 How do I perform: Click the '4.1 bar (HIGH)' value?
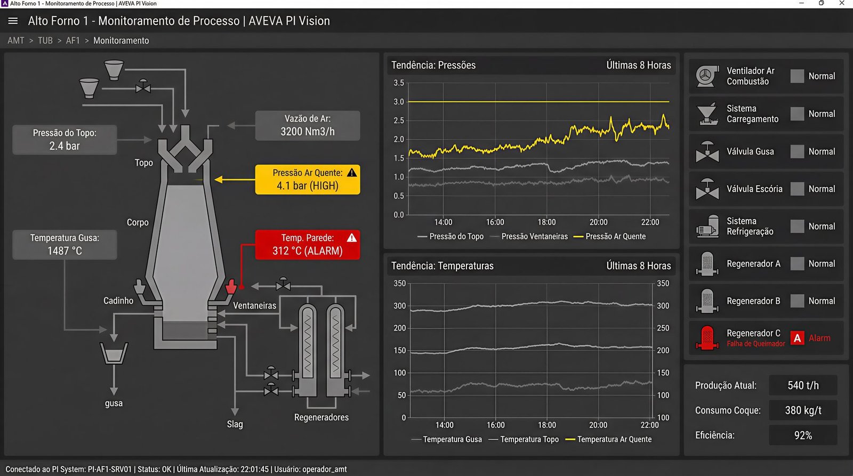(308, 185)
